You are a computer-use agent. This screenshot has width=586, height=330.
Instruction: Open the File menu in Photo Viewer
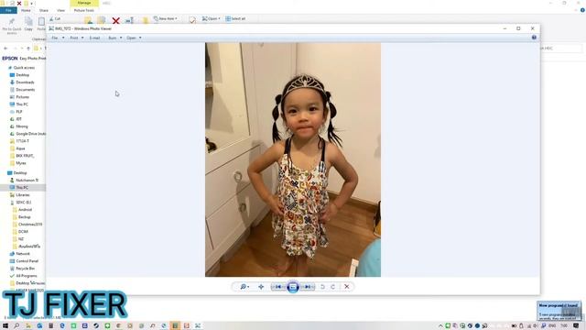click(x=58, y=38)
